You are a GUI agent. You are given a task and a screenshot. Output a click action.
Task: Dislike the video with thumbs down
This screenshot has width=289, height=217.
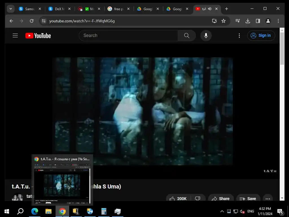pyautogui.click(x=198, y=199)
